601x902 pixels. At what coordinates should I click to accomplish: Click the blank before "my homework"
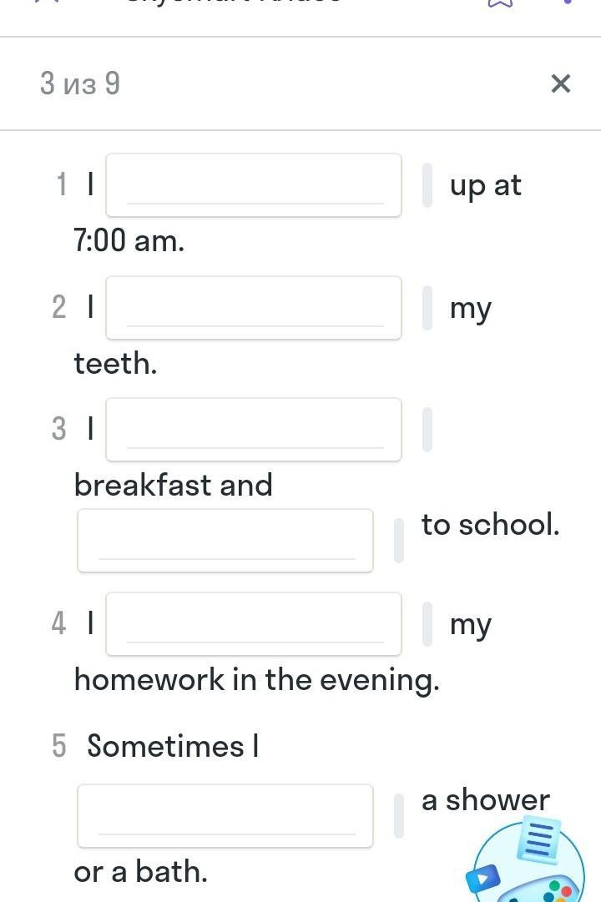[x=254, y=624]
